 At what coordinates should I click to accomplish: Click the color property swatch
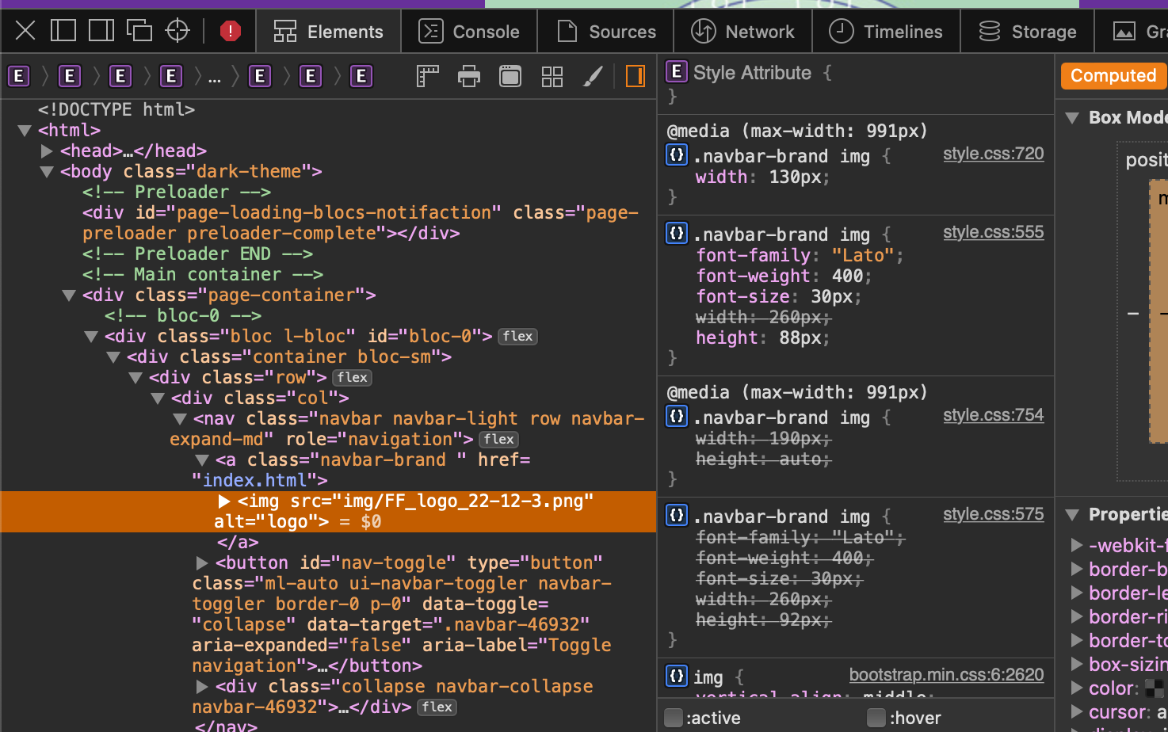[x=1155, y=688]
